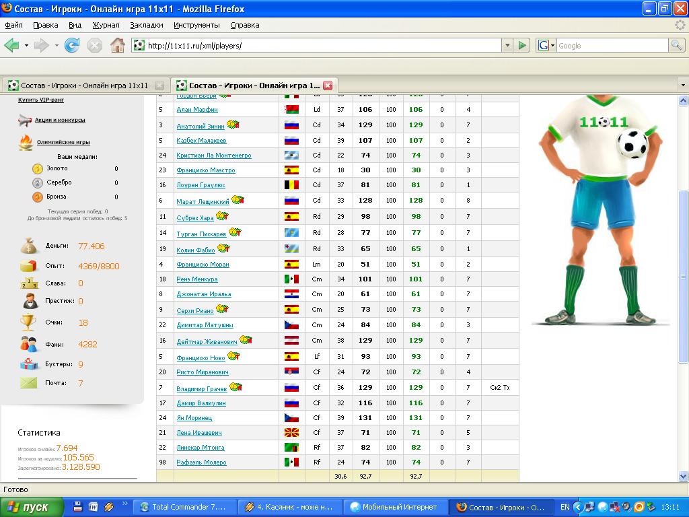Click the money bag icon next to Деньги
This screenshot has width=689, height=517.
28,246
